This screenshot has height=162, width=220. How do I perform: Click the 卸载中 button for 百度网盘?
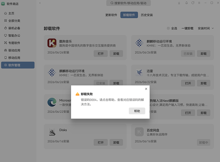(203, 142)
